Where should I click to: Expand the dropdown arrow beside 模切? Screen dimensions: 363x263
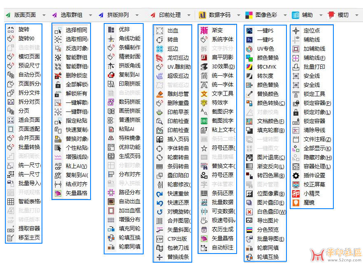[357, 15]
